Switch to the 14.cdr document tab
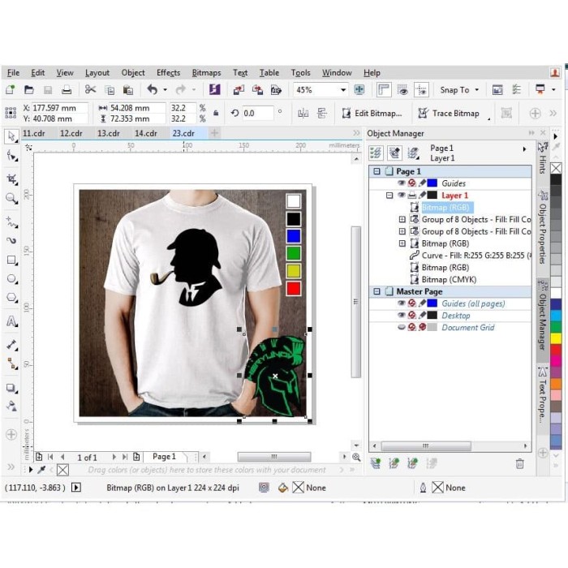Image resolution: width=568 pixels, height=568 pixels. coord(146,133)
